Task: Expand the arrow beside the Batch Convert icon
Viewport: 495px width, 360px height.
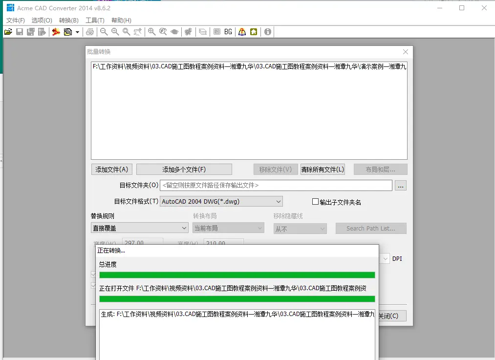Action: (x=77, y=32)
